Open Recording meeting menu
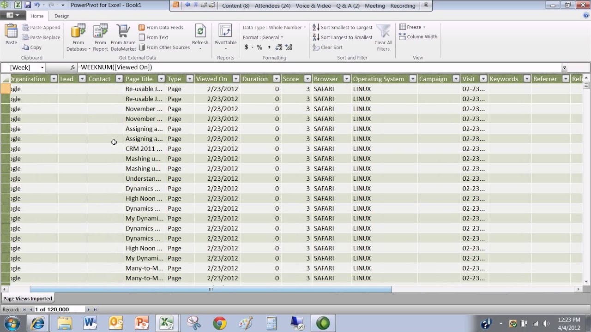This screenshot has height=332, width=591. (403, 6)
